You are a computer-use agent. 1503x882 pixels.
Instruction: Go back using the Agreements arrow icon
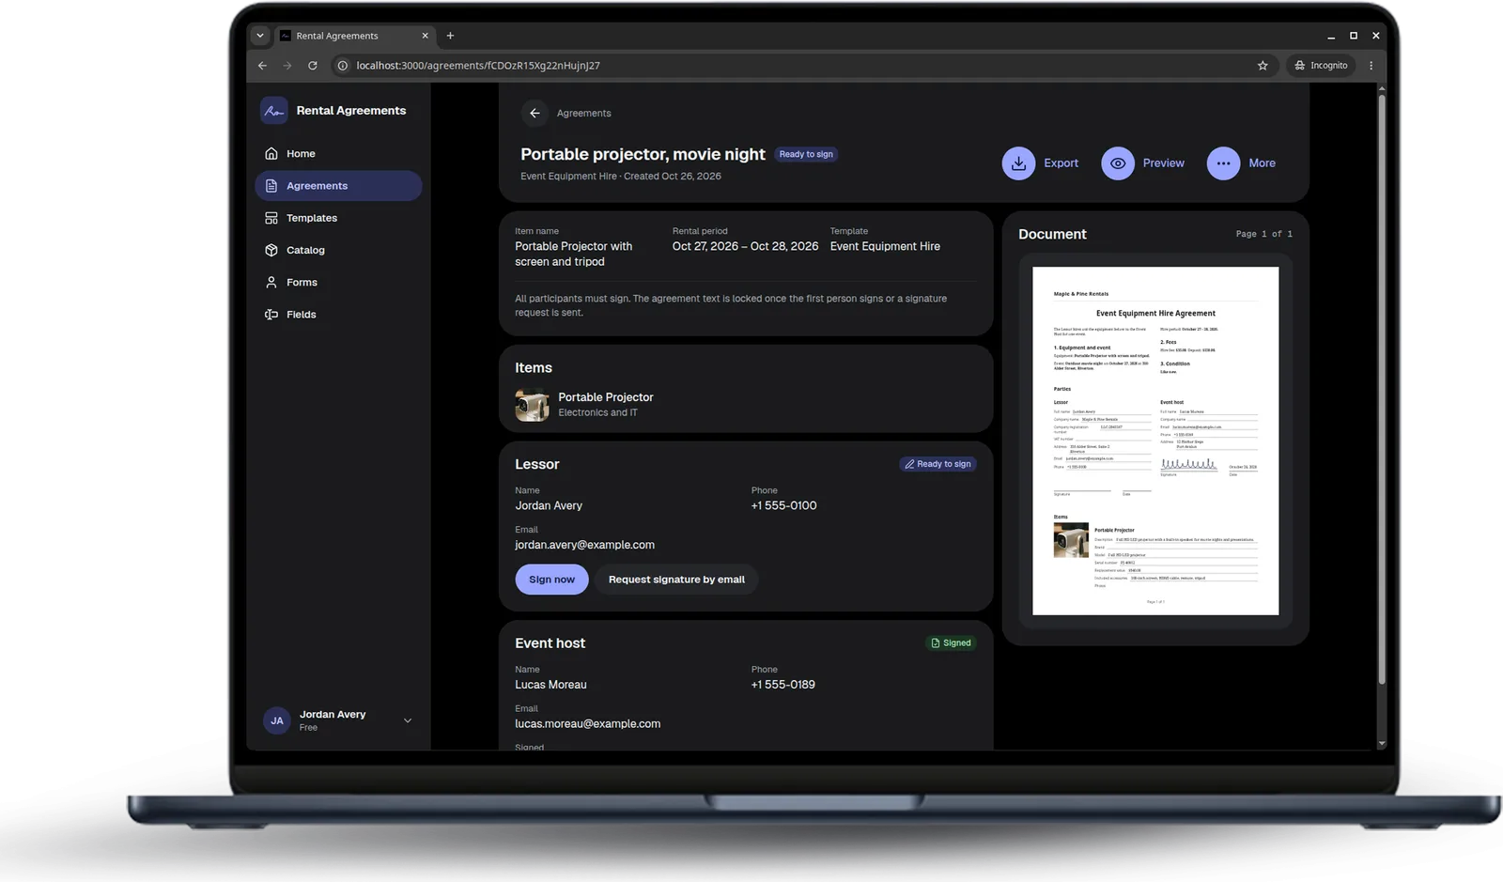coord(535,113)
